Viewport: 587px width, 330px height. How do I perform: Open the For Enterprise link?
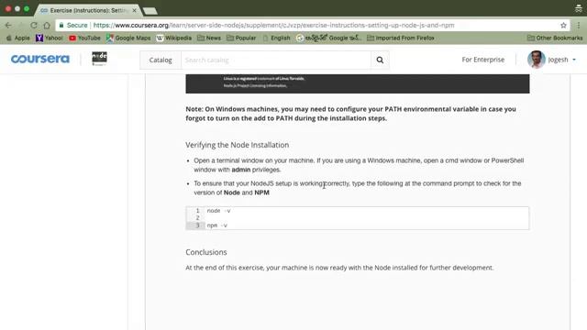[483, 60]
